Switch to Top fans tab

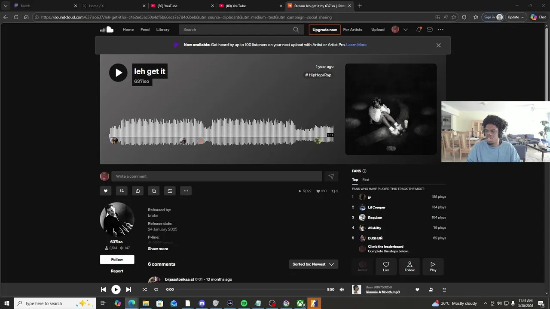(x=355, y=180)
